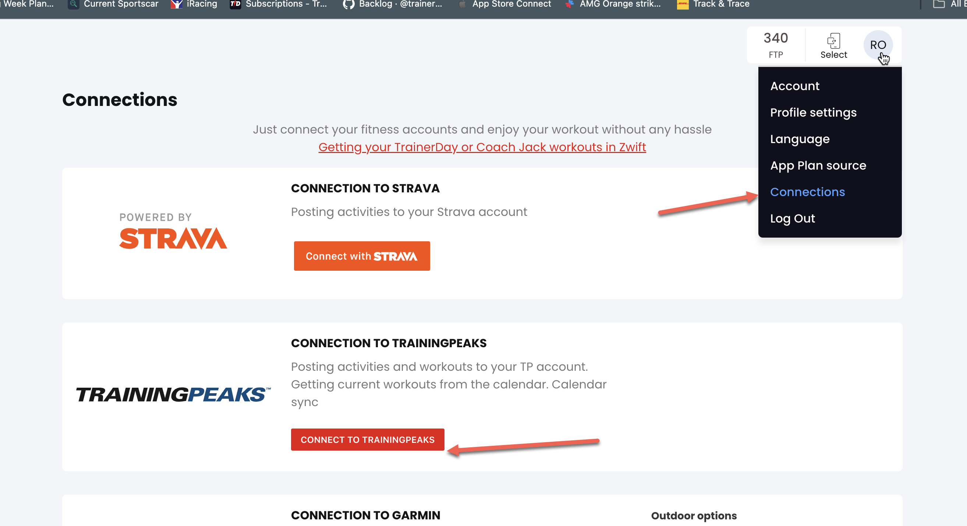
Task: Open the AMG Orange strik bookmark
Action: [613, 4]
